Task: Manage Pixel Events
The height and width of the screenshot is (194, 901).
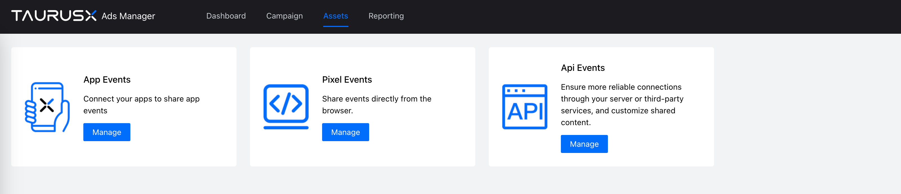Action: coord(345,132)
